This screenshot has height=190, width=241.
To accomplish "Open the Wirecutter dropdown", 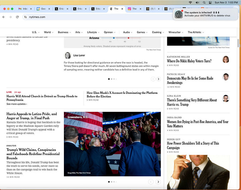I will (x=176, y=32).
